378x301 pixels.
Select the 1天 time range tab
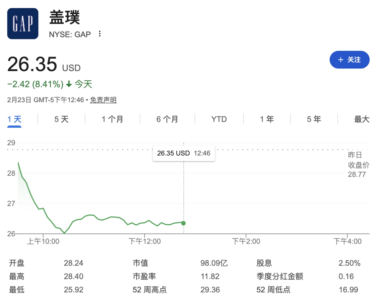[x=15, y=119]
